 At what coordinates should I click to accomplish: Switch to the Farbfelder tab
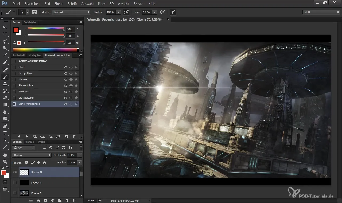point(30,22)
